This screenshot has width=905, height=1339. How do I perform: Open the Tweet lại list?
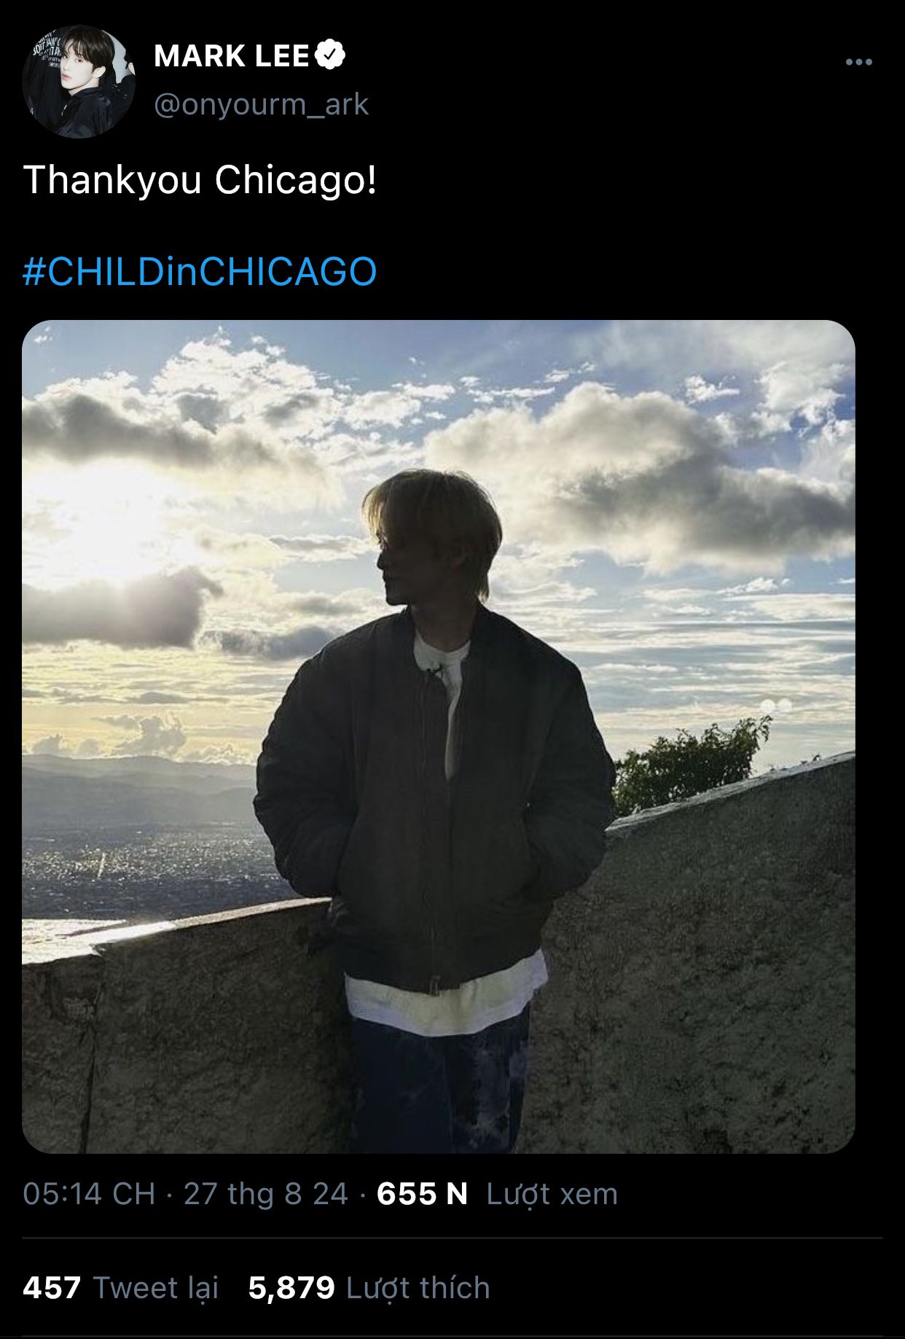pyautogui.click(x=156, y=1288)
